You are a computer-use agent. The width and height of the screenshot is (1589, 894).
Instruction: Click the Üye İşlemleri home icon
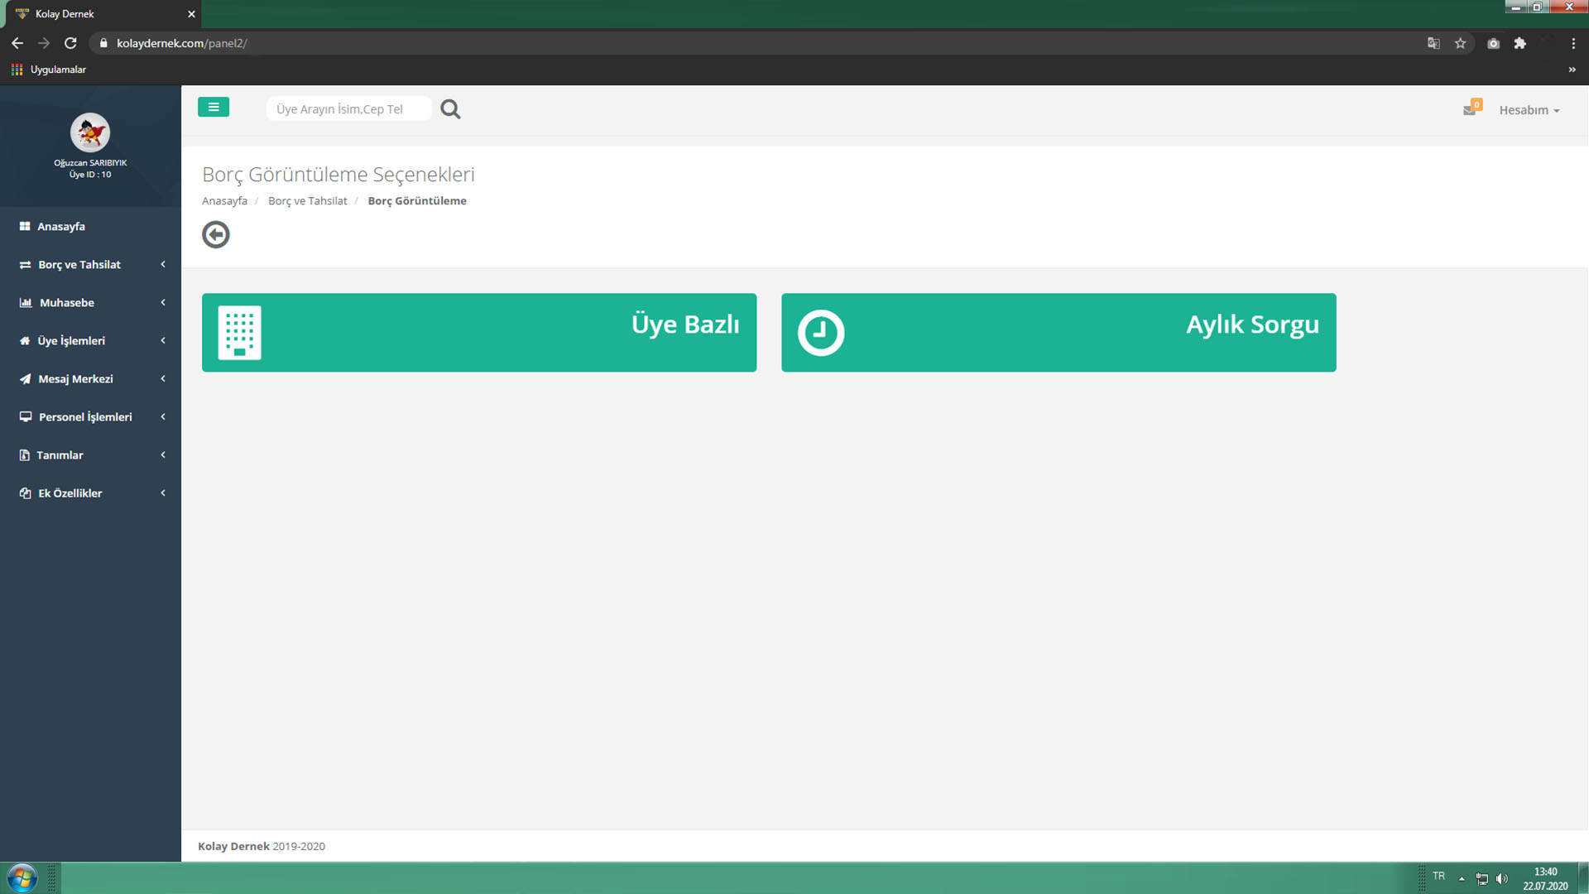[x=25, y=341]
